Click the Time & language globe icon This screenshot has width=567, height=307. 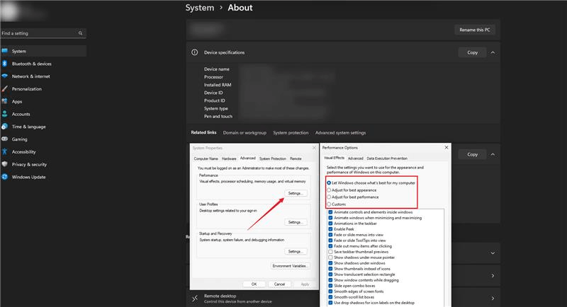coord(5,127)
